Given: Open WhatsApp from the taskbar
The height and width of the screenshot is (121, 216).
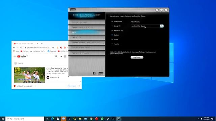Looking at the screenshot, I should 102,119.
